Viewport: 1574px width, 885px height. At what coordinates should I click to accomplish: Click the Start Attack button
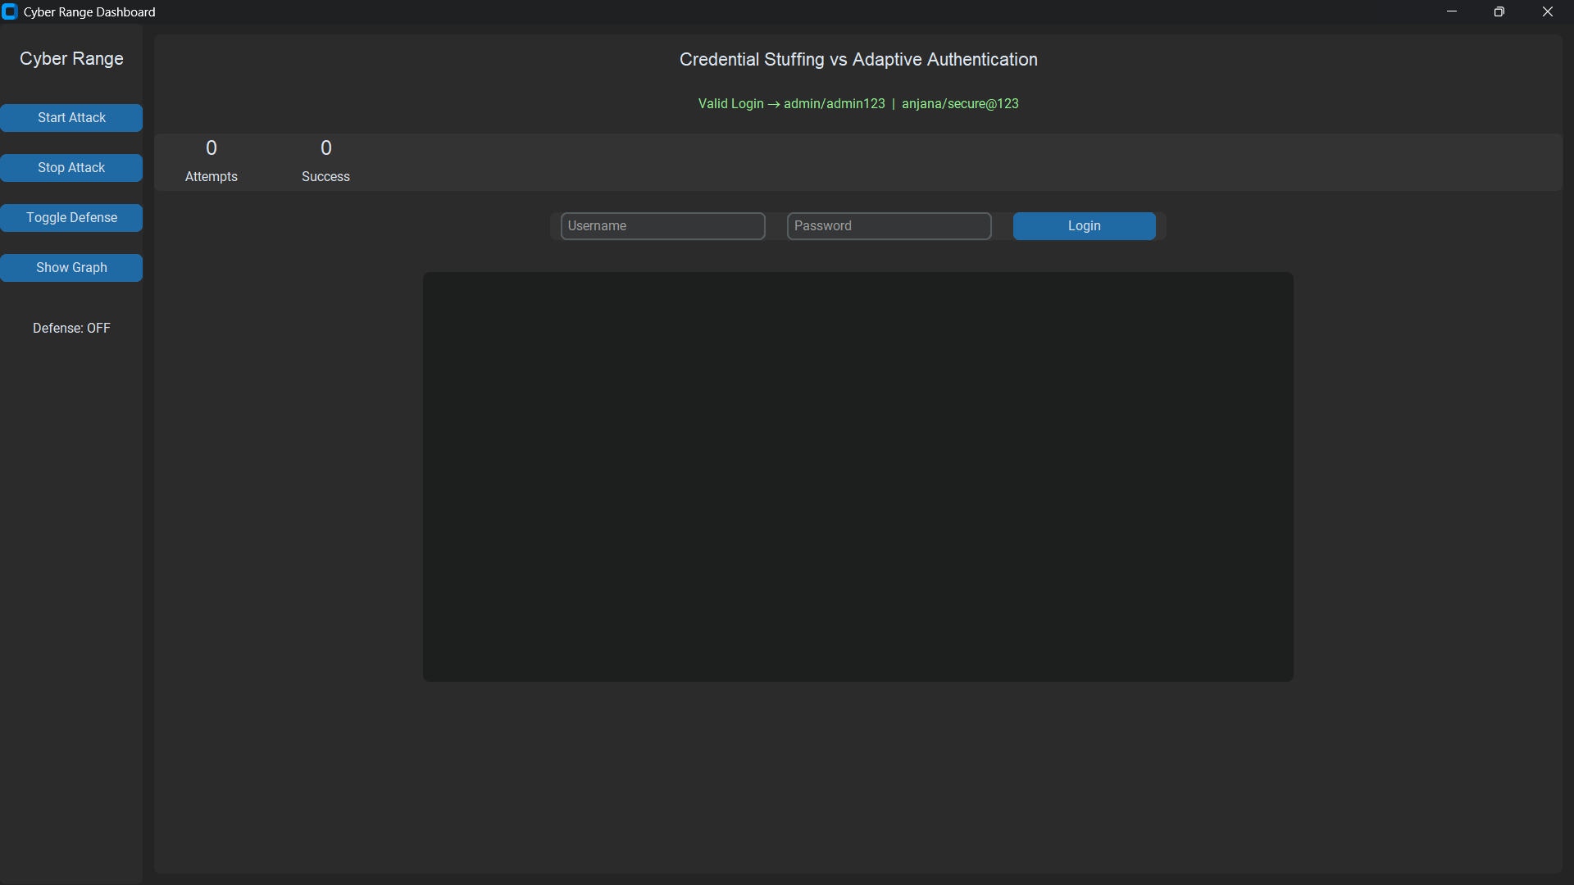(71, 118)
